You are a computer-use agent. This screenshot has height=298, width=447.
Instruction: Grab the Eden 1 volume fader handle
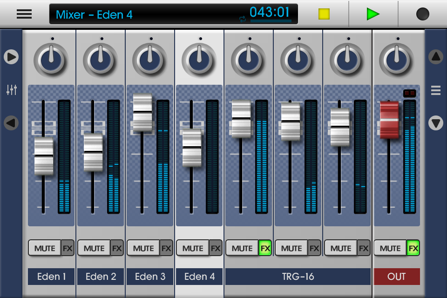click(x=44, y=156)
